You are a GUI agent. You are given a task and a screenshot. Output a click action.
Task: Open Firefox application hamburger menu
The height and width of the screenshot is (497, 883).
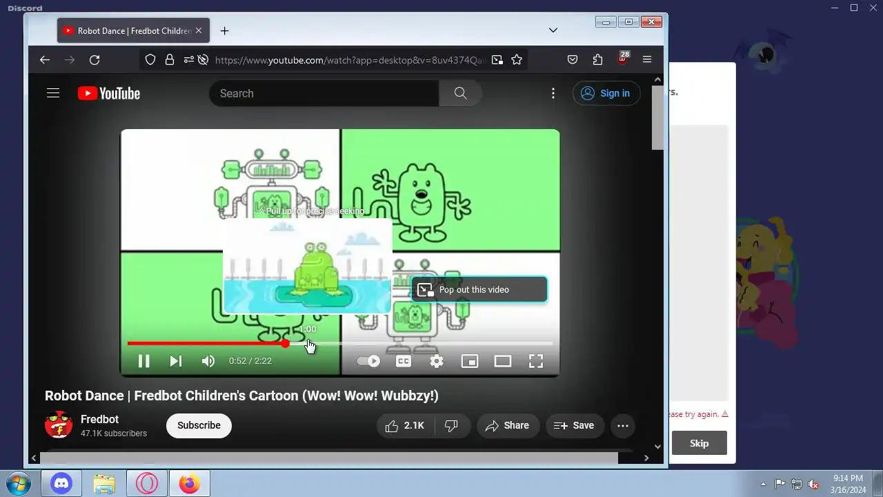tap(647, 60)
